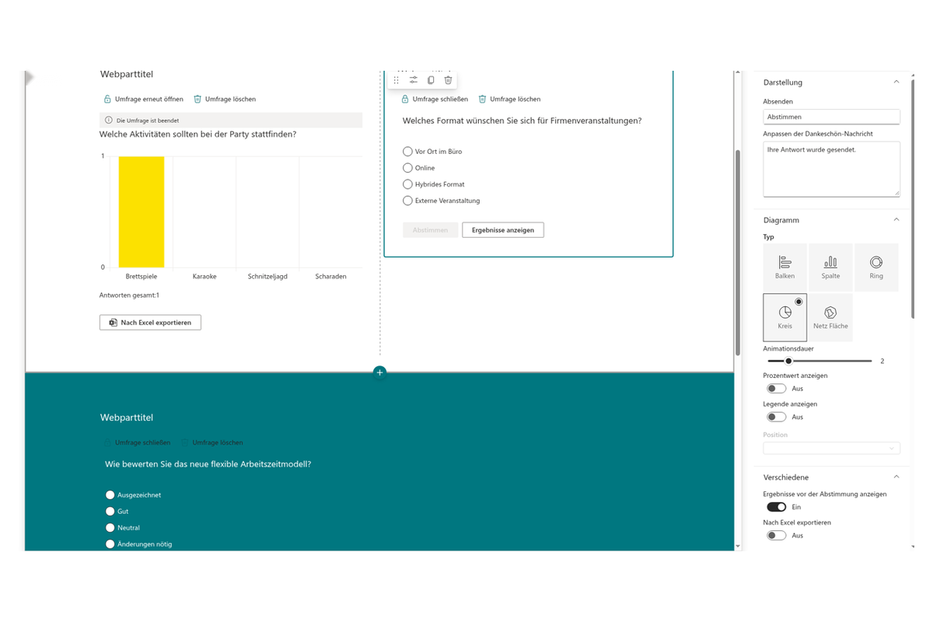Screen dimensions: 933x622
Task: Collapse the Darstellung section
Action: [896, 82]
